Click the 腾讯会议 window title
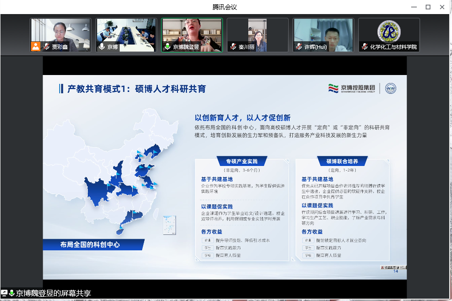Screen dimensions: 452x301 pos(224,7)
